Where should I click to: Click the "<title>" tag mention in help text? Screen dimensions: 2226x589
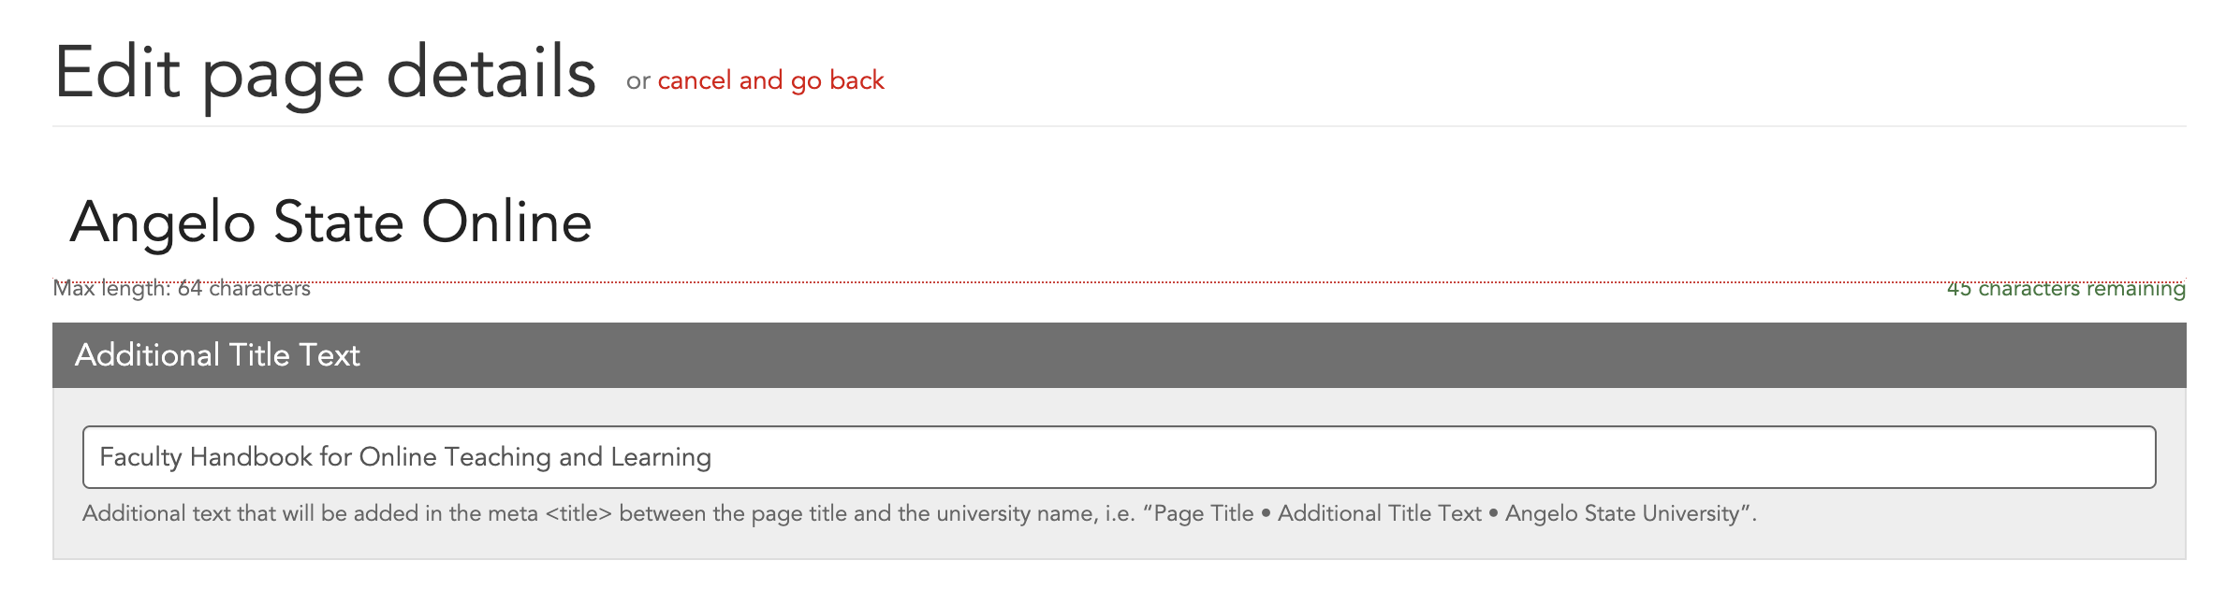[578, 514]
